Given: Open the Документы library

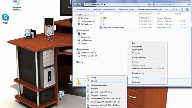Looking at the screenshot, I should tap(84, 37).
